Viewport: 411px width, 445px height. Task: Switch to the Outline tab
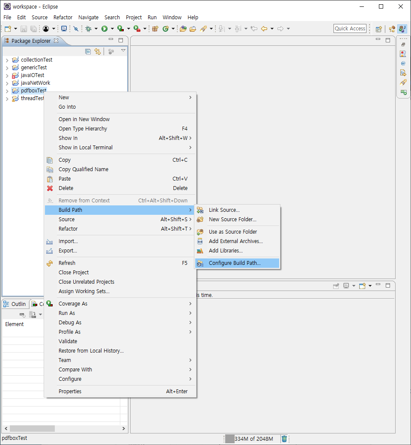[x=15, y=304]
